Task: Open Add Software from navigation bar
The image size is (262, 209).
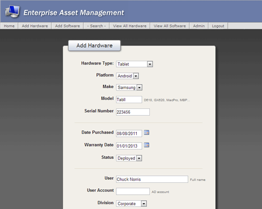Action: (x=68, y=26)
